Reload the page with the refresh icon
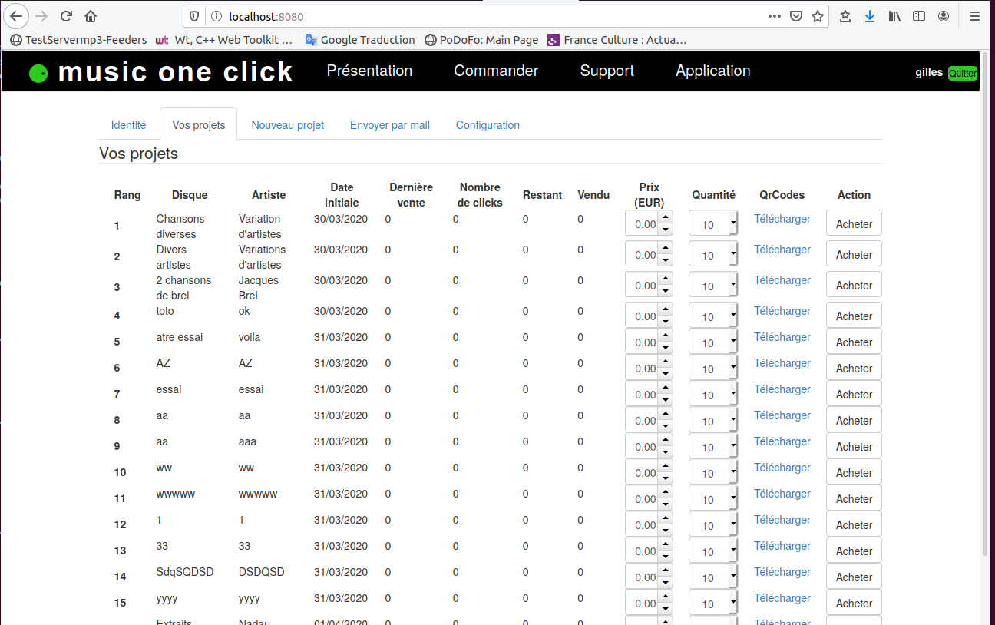 coord(67,16)
